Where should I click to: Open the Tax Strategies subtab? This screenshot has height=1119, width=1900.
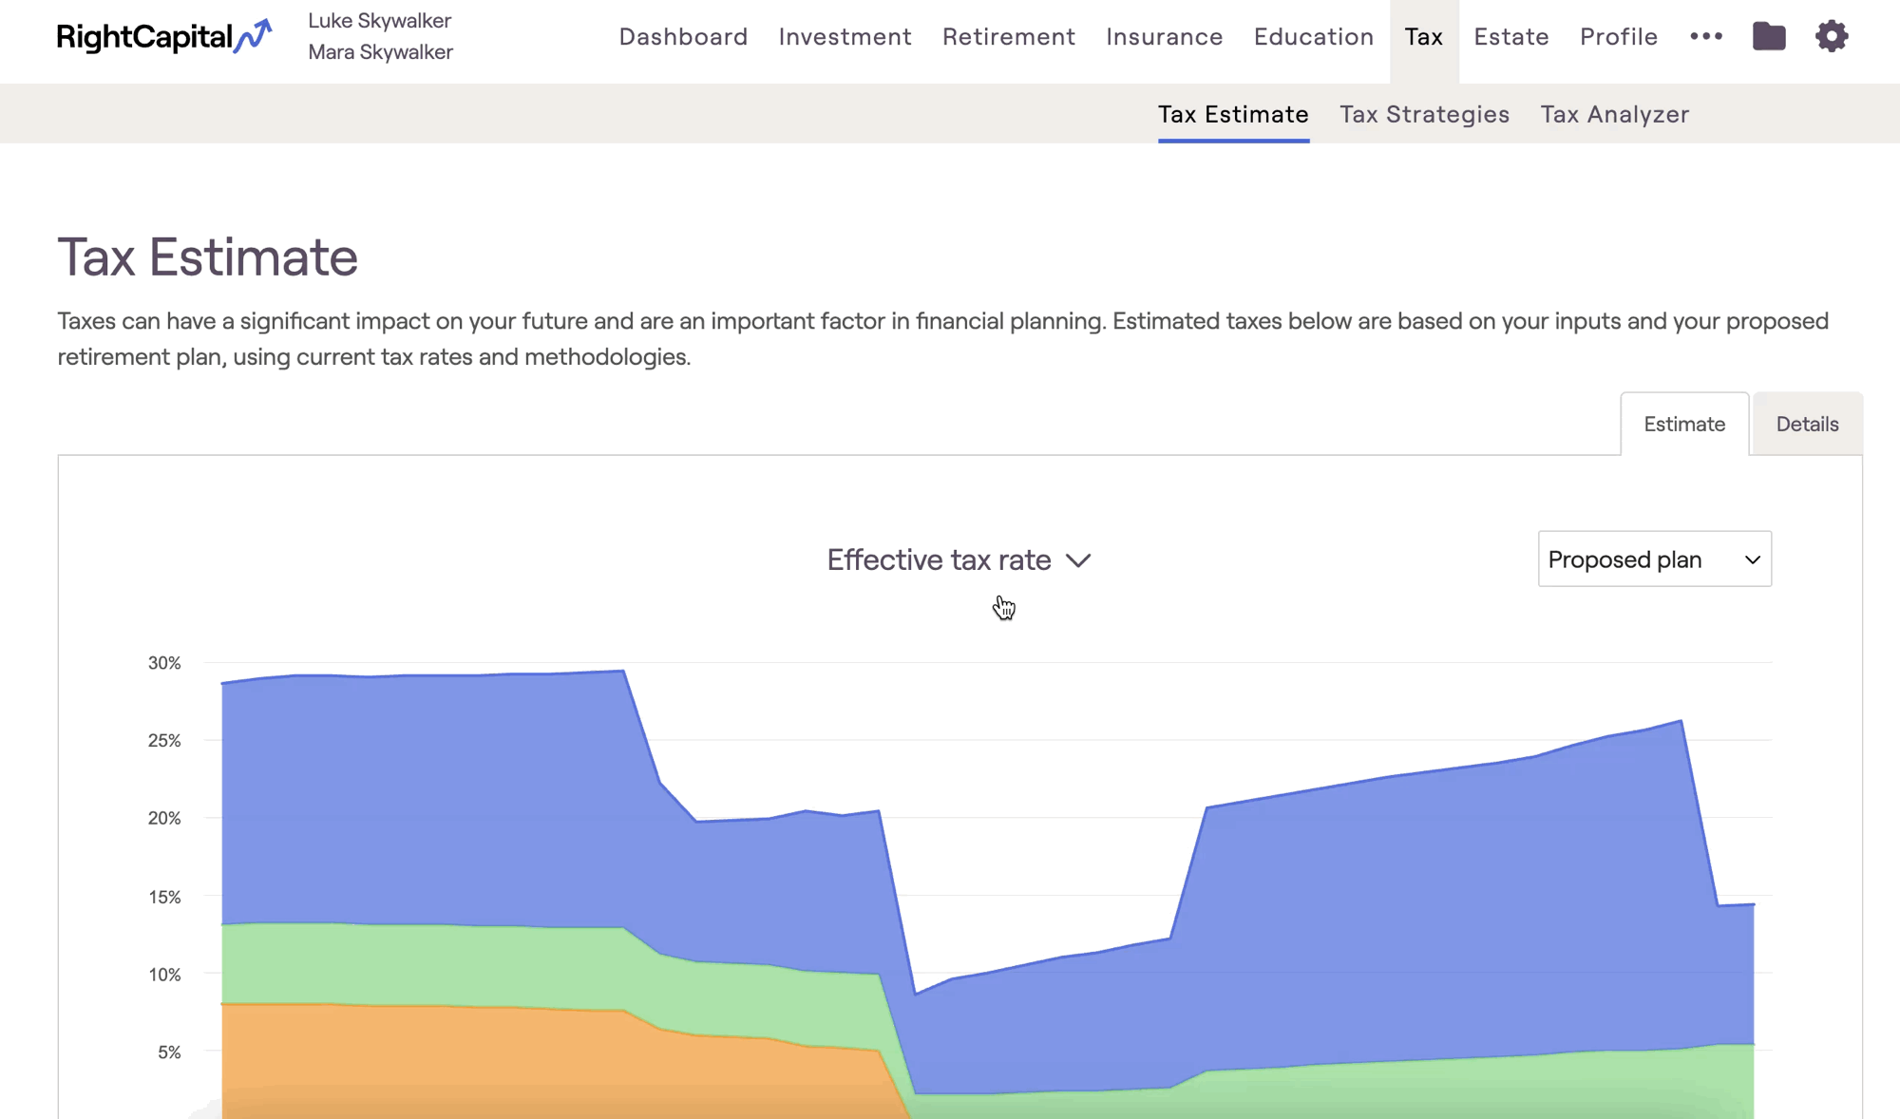(x=1424, y=114)
